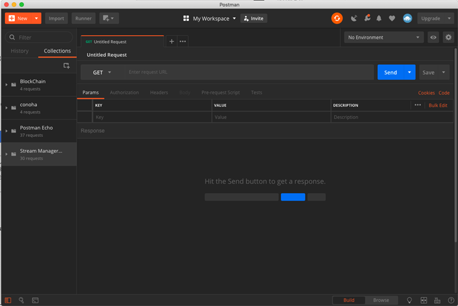Open the Save button dropdown arrow
The width and height of the screenshot is (458, 306).
[x=444, y=72]
